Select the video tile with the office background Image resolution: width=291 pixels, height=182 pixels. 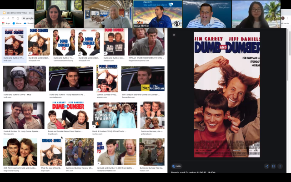tap(108, 14)
